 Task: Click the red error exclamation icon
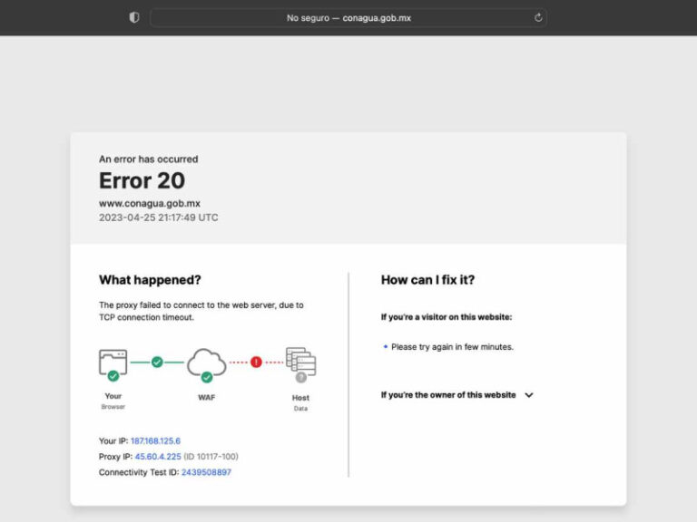pos(256,362)
